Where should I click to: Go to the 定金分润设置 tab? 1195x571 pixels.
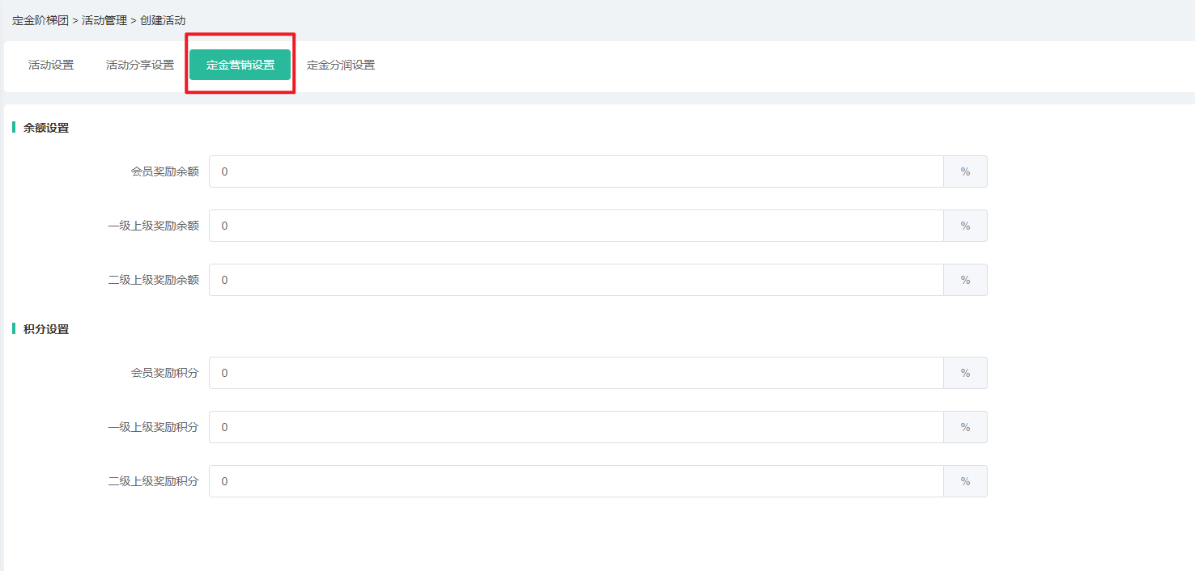click(x=341, y=65)
